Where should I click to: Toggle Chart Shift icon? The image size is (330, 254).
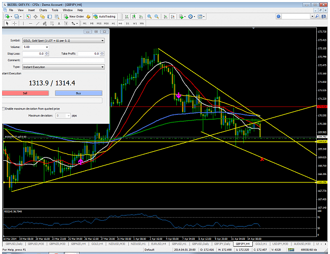(x=173, y=16)
